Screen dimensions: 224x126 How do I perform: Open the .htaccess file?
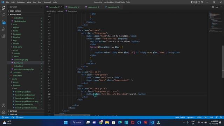point(17,72)
